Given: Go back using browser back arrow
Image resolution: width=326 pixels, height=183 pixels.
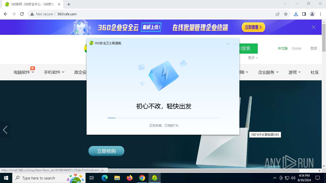Looking at the screenshot, I should tap(6, 14).
